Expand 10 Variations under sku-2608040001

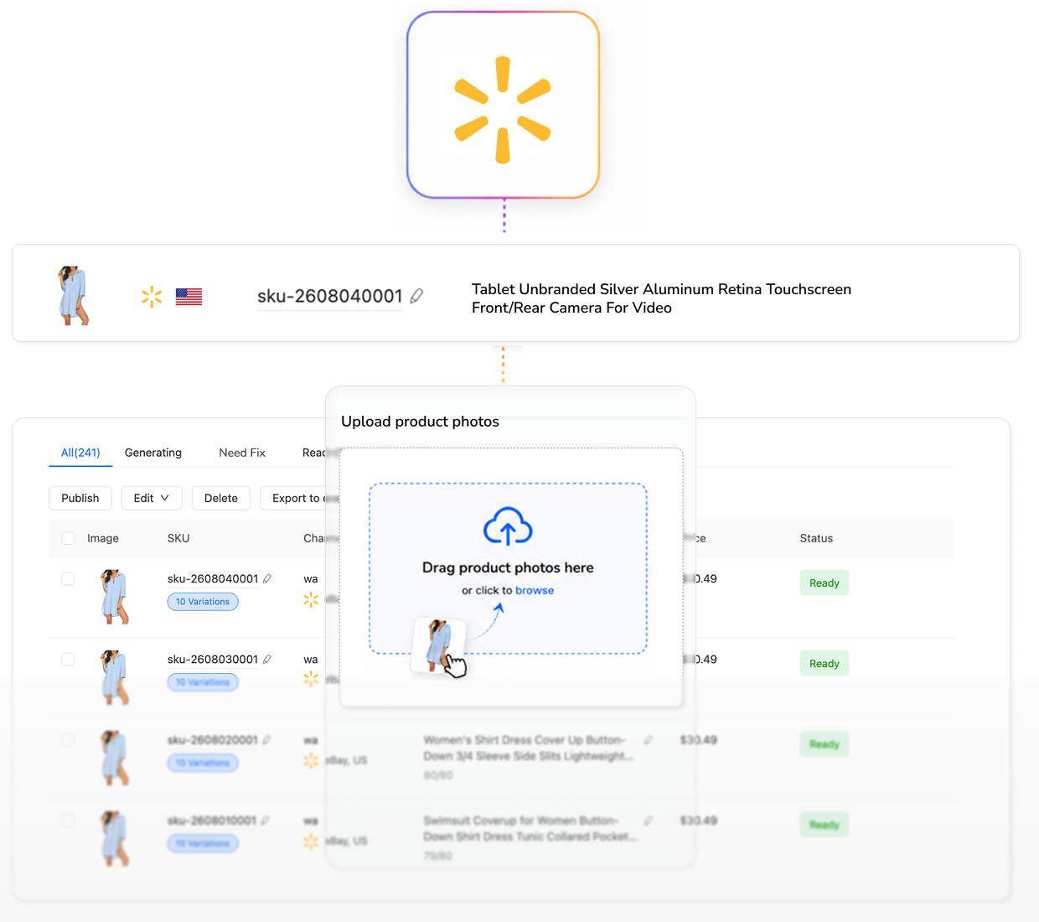[x=203, y=602]
